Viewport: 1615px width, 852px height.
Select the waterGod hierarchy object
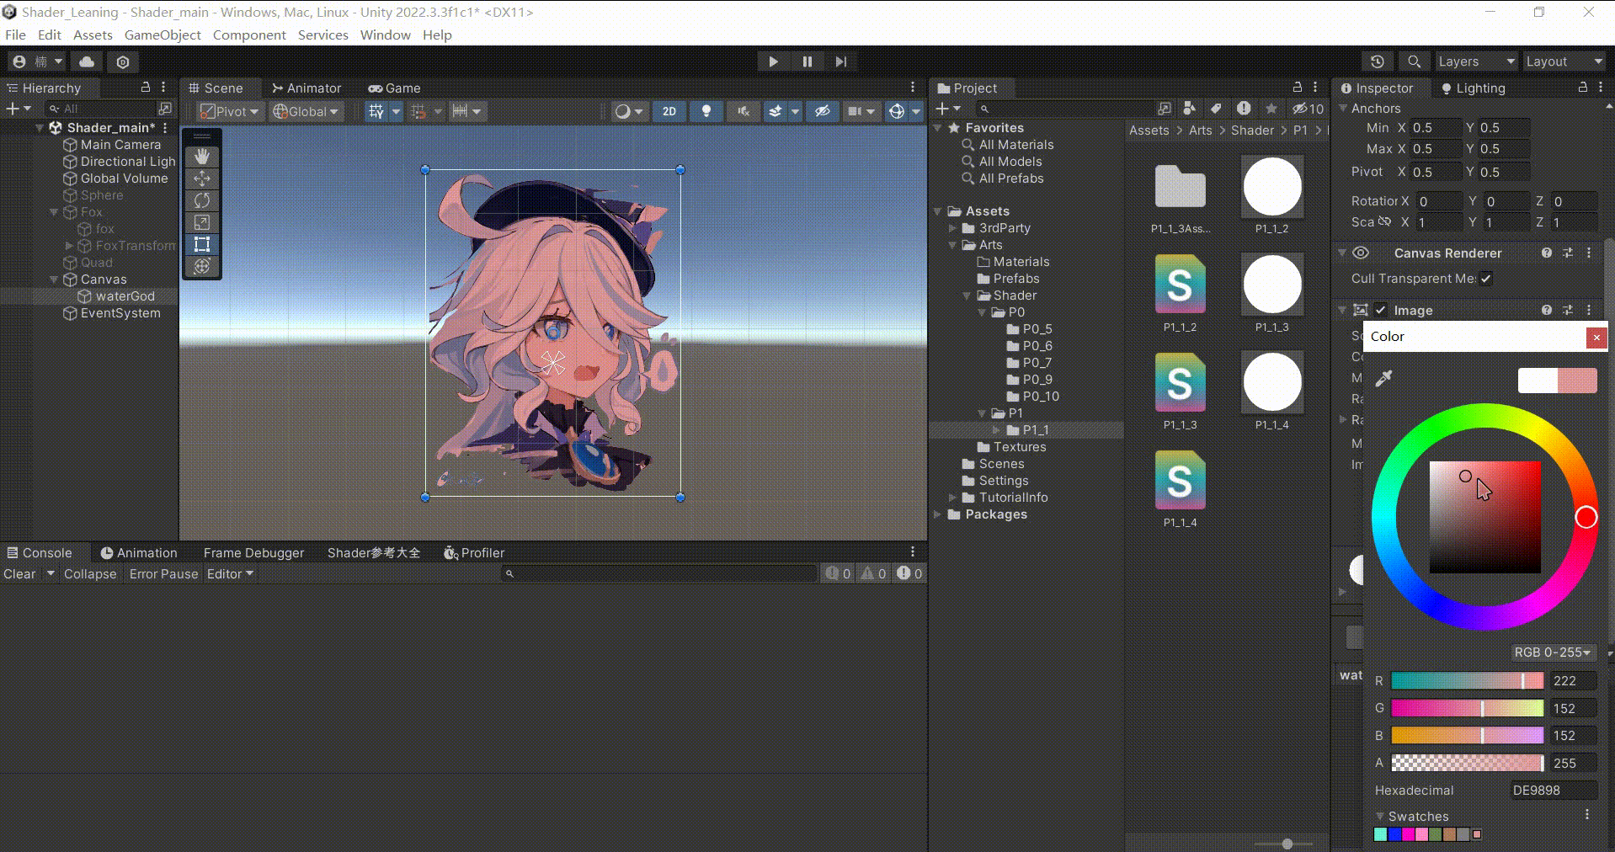coord(125,296)
